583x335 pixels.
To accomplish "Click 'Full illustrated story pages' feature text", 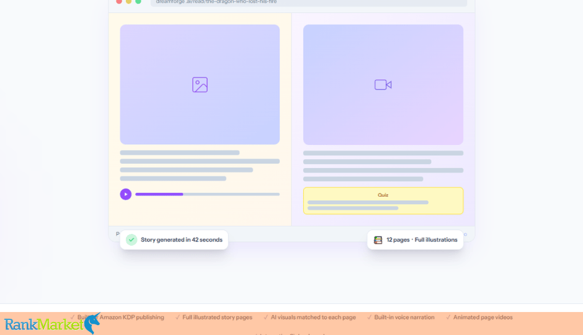I will [217, 317].
